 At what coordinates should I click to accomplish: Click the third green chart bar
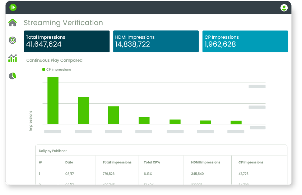click(113, 115)
